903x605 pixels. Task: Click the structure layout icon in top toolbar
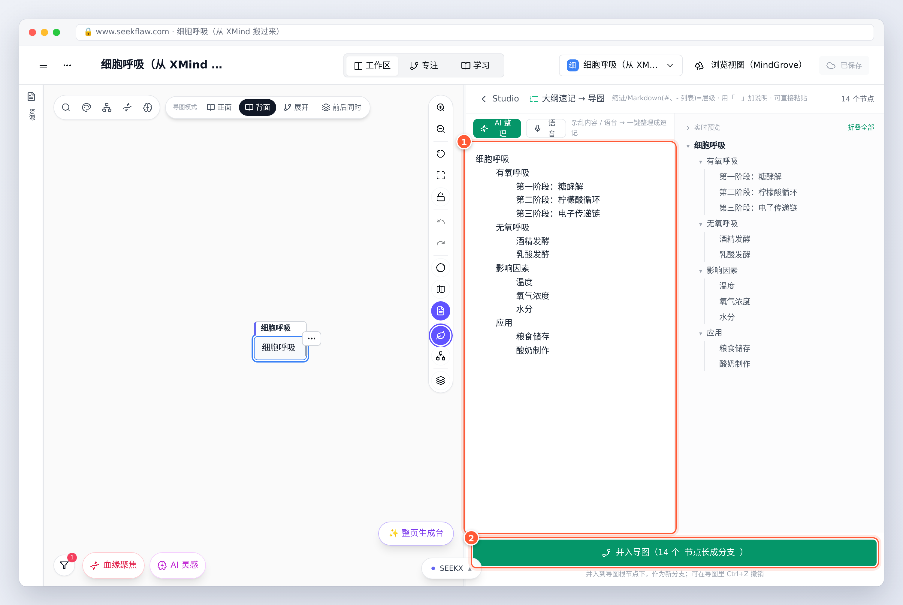click(107, 107)
